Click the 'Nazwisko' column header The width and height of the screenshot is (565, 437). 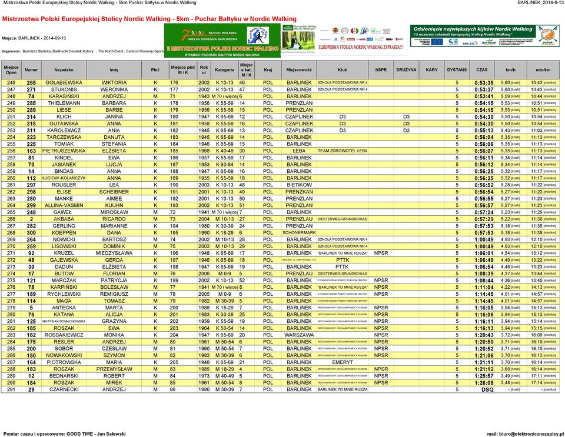pos(64,70)
